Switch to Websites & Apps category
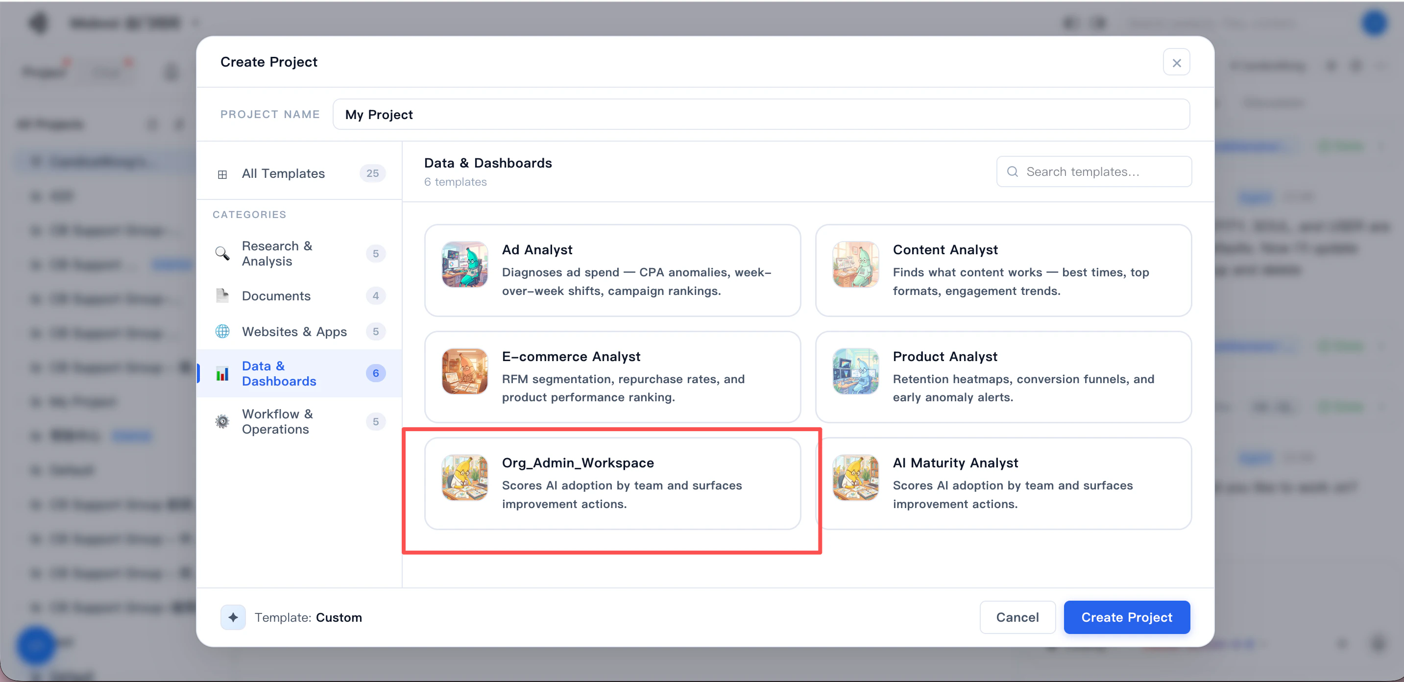The width and height of the screenshot is (1404, 682). click(x=299, y=332)
